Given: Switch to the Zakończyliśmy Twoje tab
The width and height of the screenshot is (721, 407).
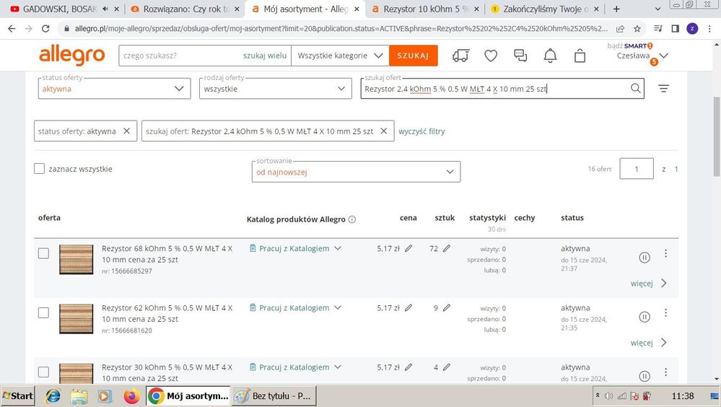Looking at the screenshot, I should (546, 9).
